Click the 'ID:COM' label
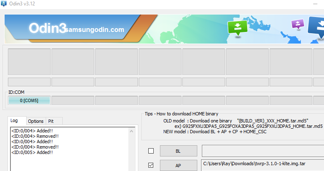Image resolution: width=324 pixels, height=171 pixels. [x=16, y=92]
